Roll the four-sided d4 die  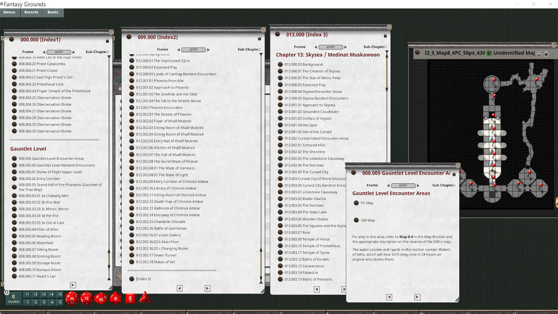point(145,299)
